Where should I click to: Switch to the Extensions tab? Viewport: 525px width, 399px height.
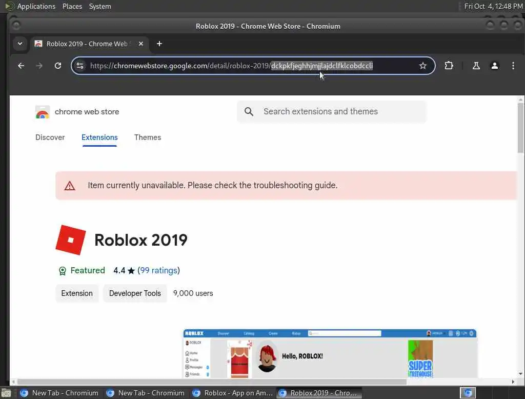(x=99, y=137)
